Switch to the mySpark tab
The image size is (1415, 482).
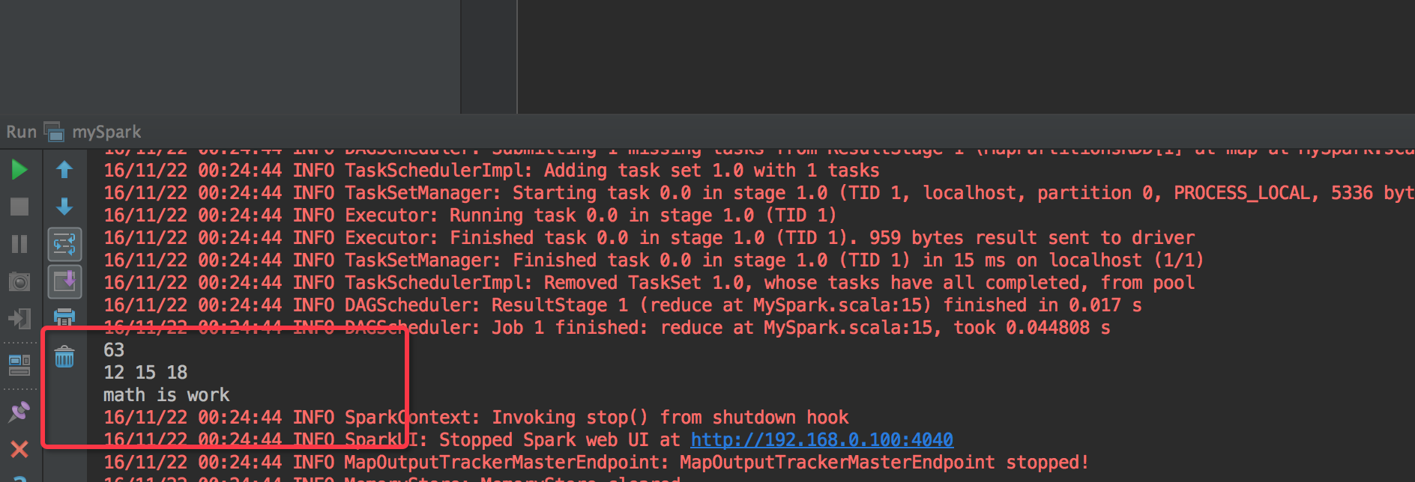point(106,132)
